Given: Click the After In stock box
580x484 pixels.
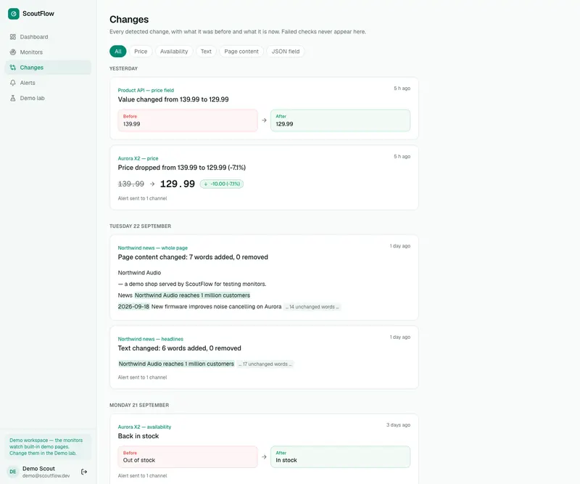Looking at the screenshot, I should [340, 457].
